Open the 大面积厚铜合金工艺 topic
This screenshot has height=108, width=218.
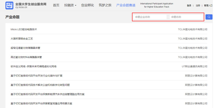[x=22, y=39]
